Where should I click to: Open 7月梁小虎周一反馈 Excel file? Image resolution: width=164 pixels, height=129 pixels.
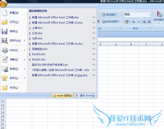click(x=61, y=70)
